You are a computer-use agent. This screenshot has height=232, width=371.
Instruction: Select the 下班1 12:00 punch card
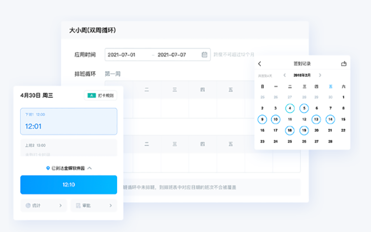tap(68, 121)
